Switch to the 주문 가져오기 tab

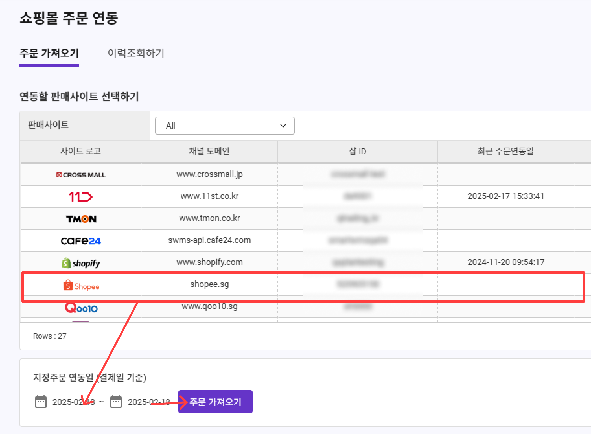click(x=49, y=53)
